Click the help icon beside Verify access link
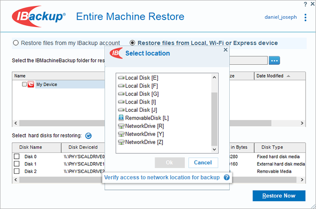Image resolution: width=316 pixels, height=209 pixels. [x=226, y=178]
